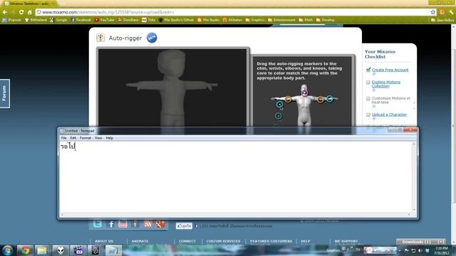Open Chrome from the taskbar
This screenshot has width=456, height=256.
click(26, 250)
